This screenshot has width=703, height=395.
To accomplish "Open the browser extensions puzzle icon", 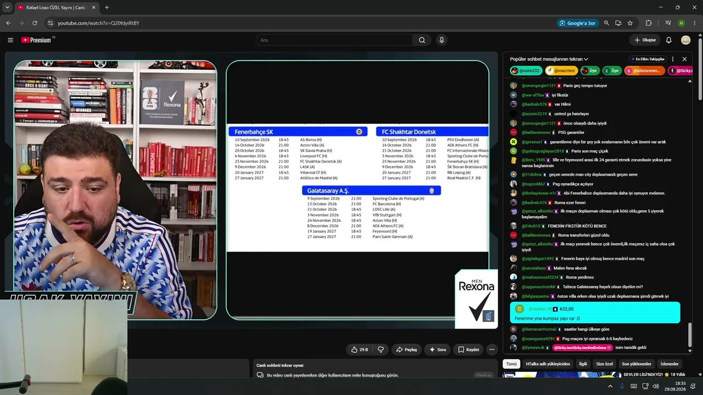I will 649,23.
